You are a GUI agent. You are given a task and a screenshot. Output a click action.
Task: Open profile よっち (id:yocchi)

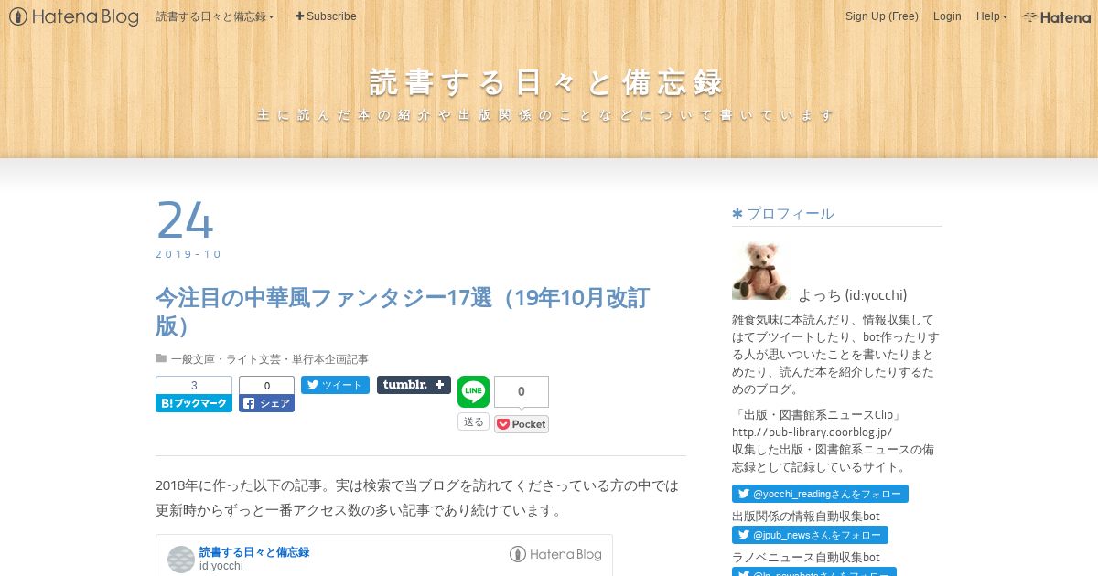point(852,294)
